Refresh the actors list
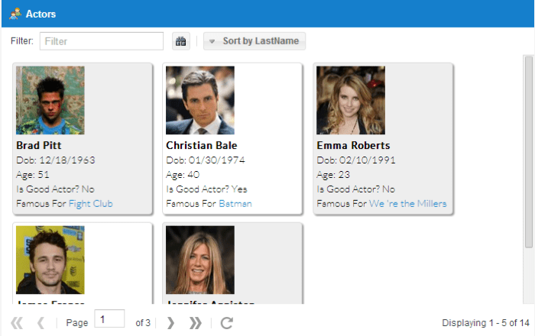This screenshot has width=535, height=336. tap(226, 323)
